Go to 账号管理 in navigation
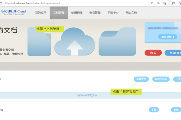 point(95,13)
